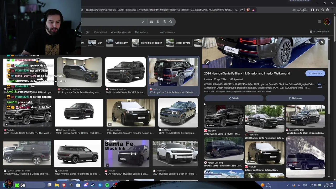
Task: Select the 'Calligraphy' filter chip
Action: [118, 43]
